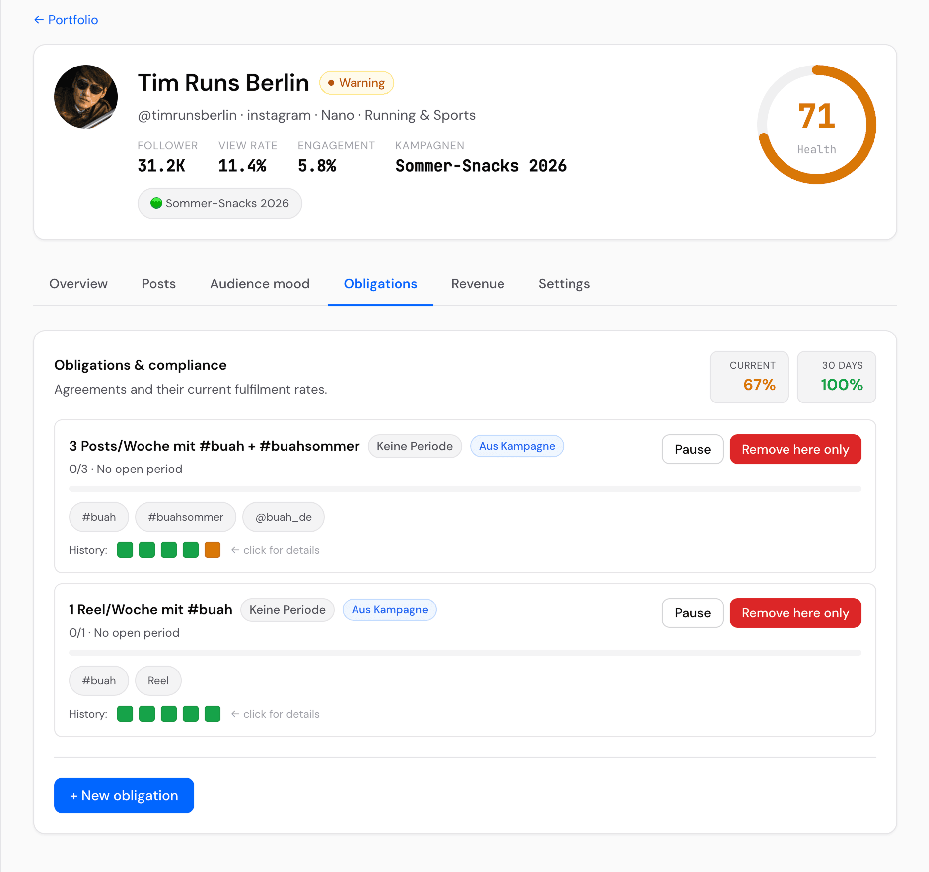
Task: Open last green history square for 1 Reel/Woche
Action: (x=213, y=714)
